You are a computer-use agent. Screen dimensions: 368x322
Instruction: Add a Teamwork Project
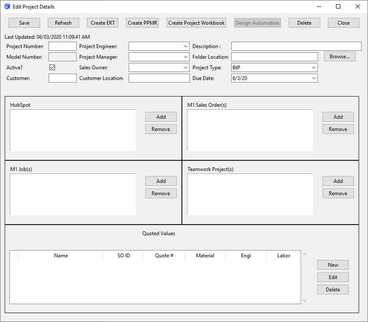(x=338, y=181)
